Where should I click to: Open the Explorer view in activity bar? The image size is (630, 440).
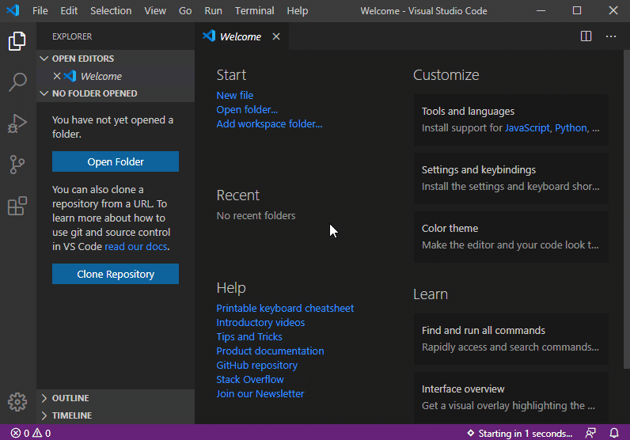(17, 41)
